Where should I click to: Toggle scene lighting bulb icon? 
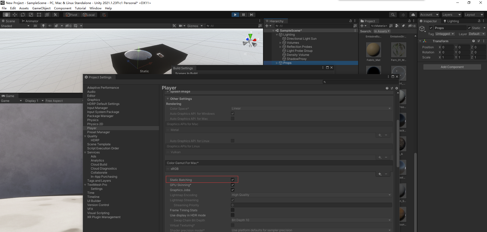click(43, 26)
